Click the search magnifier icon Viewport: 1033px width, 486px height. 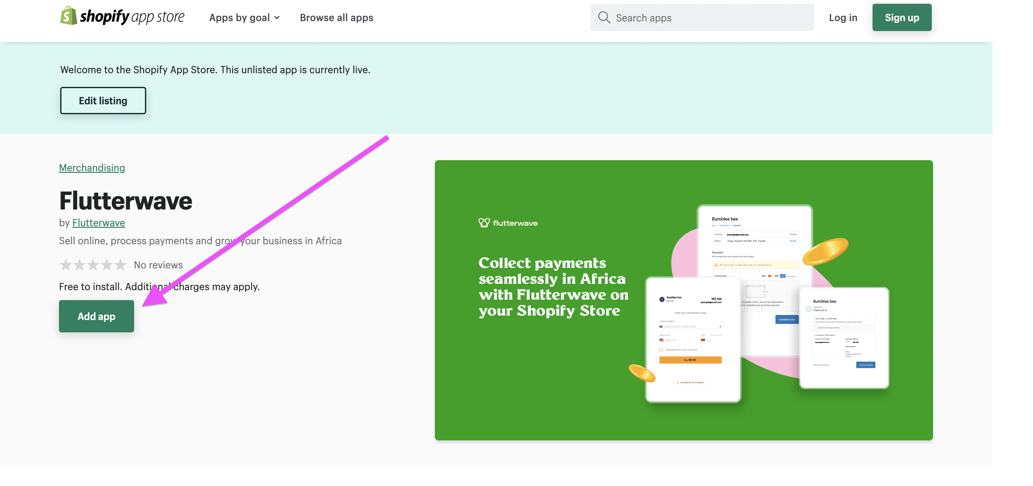603,17
